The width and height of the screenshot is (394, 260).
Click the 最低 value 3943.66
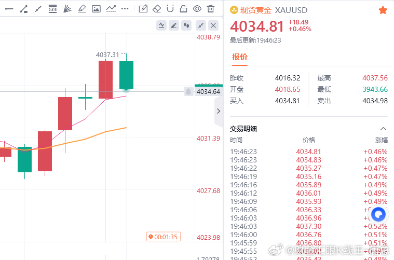click(x=375, y=89)
